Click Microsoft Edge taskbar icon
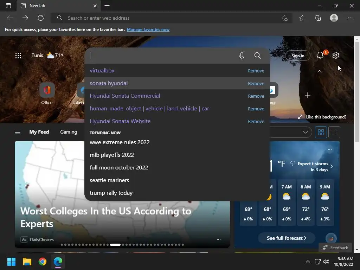Viewport: 360px width, 270px height. (x=58, y=262)
